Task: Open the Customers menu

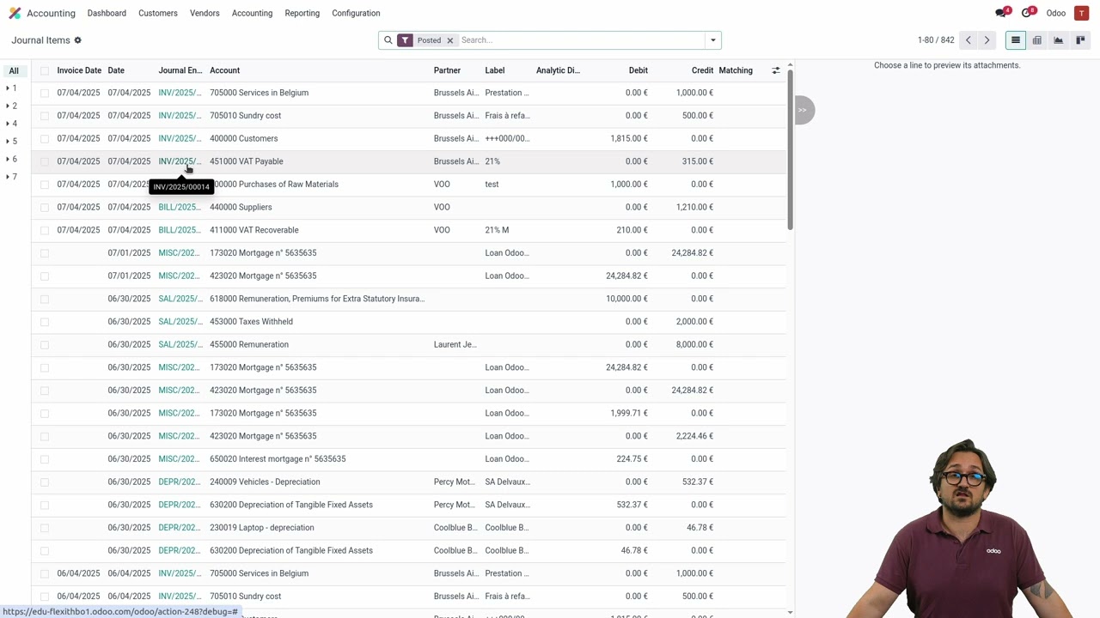Action: 158,13
